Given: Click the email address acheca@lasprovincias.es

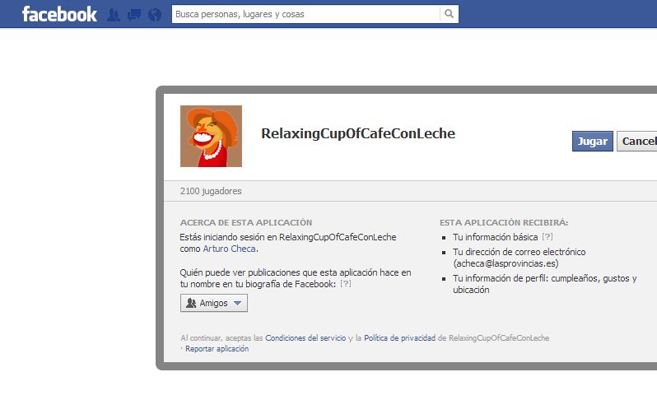Looking at the screenshot, I should click(x=506, y=263).
